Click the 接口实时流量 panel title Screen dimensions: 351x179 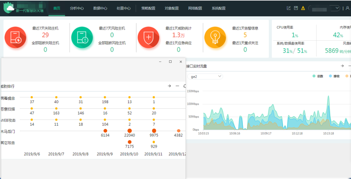click(197, 66)
